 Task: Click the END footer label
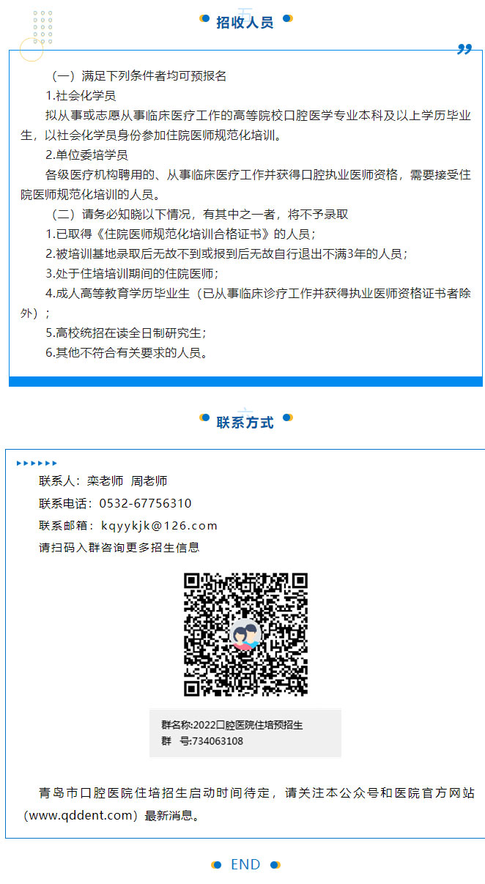(x=245, y=865)
